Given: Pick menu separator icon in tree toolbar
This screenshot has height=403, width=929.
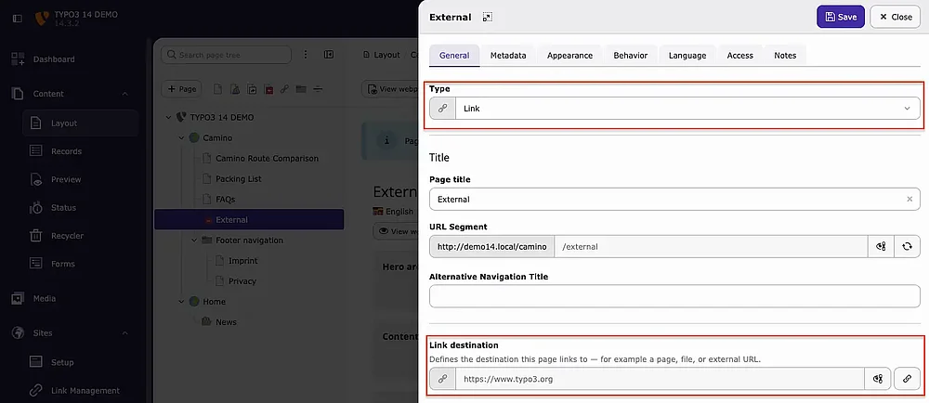Looking at the screenshot, I should point(318,89).
